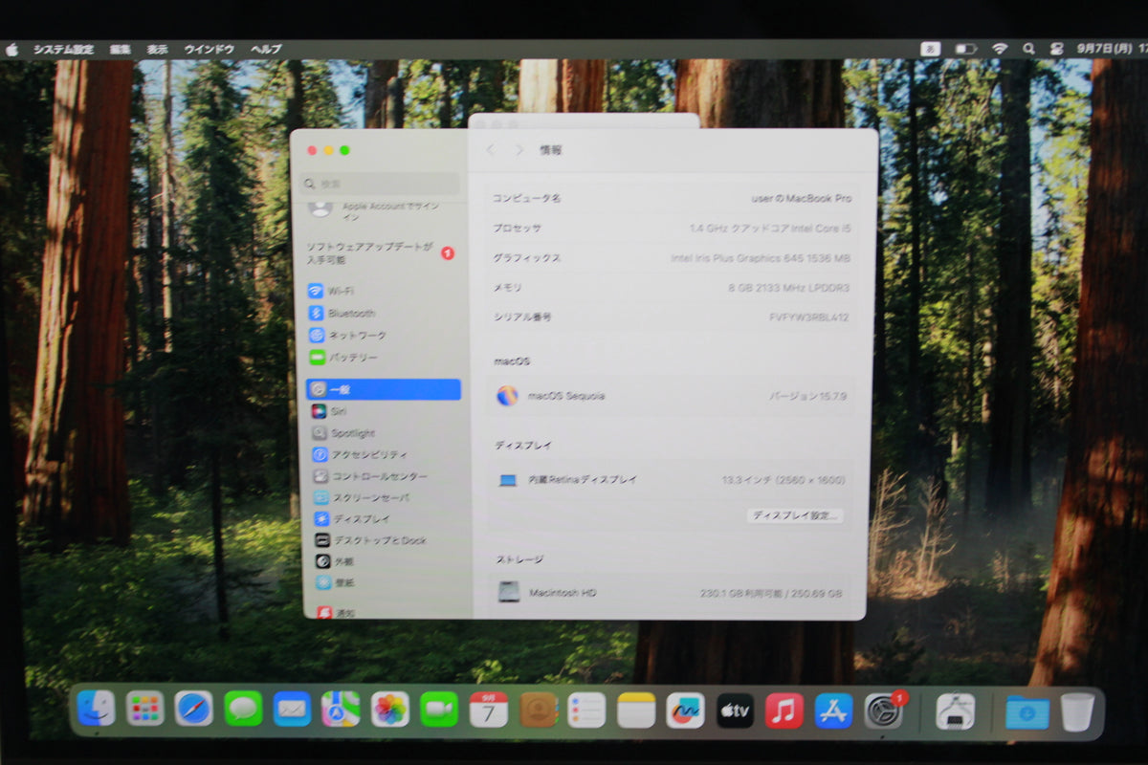The image size is (1148, 765).
Task: Open the Downloads folder in the Dock
Action: pyautogui.click(x=1027, y=712)
